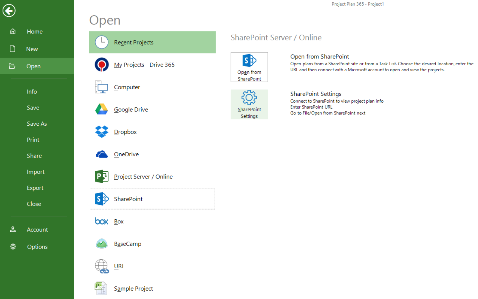478x299 pixels.
Task: Select the SharePoint icon in the Open list
Action: coord(101,199)
